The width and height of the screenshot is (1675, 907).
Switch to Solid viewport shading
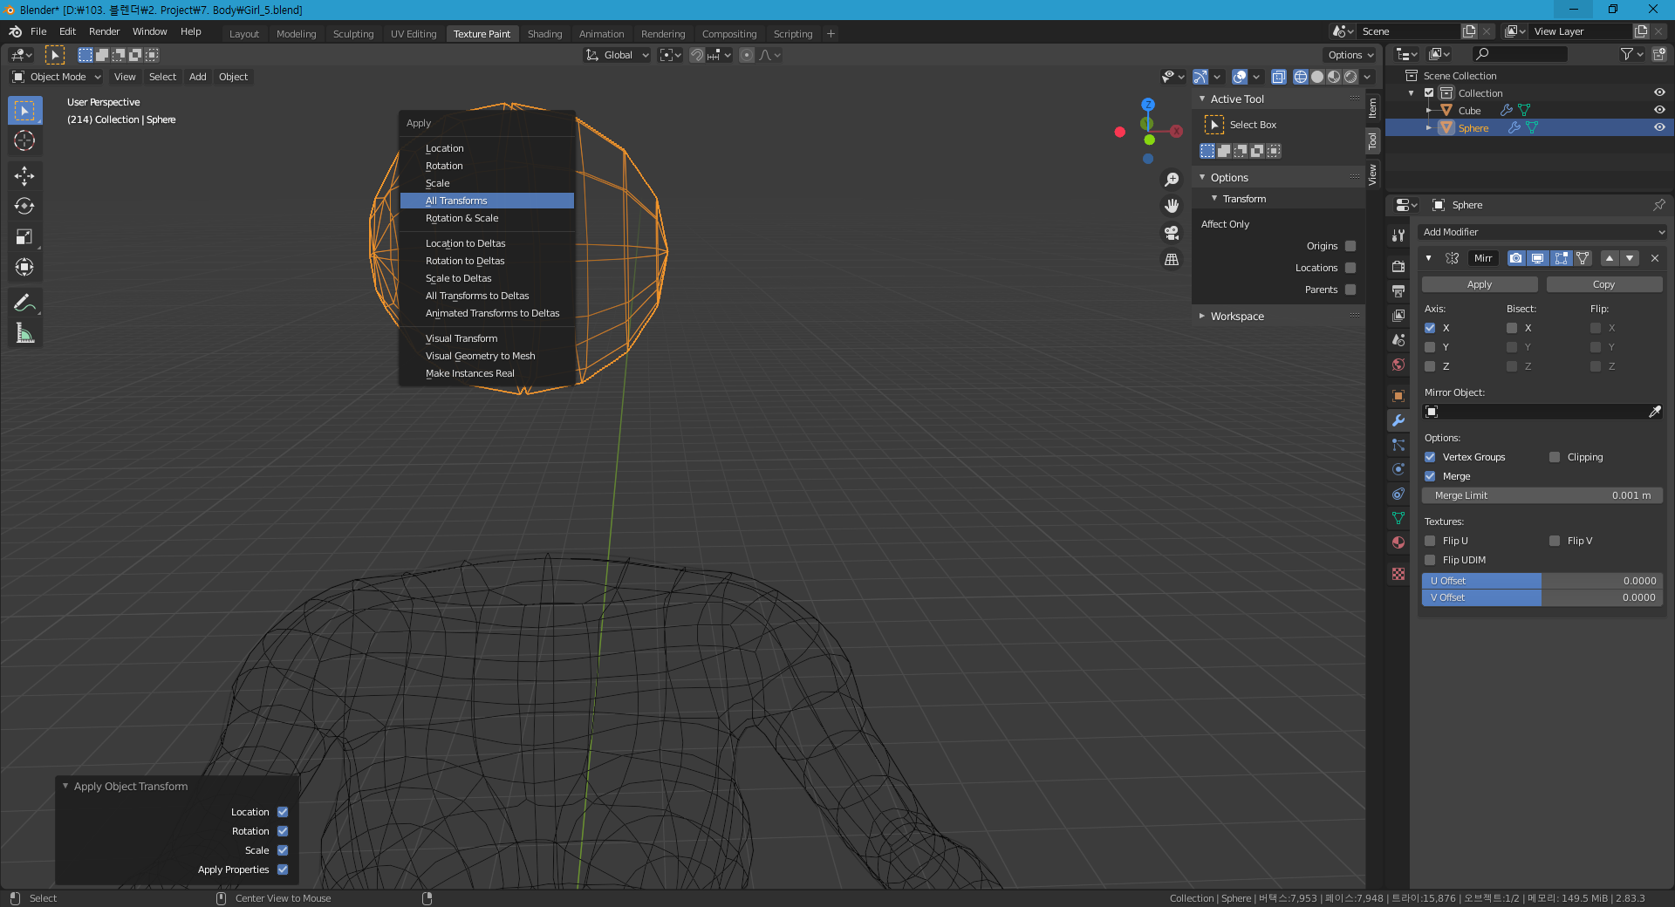pos(1317,77)
